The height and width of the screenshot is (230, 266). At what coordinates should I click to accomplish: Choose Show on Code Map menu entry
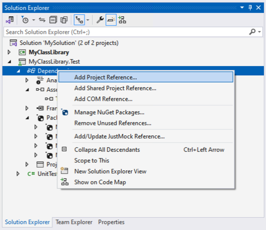(x=146, y=182)
